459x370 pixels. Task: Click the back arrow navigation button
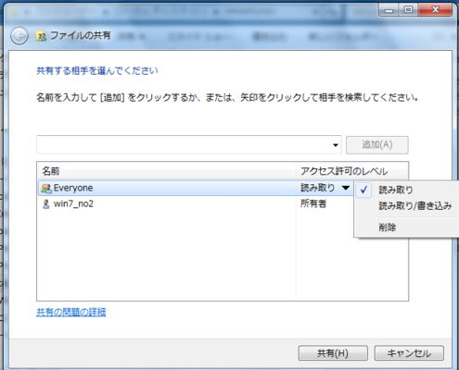(19, 36)
